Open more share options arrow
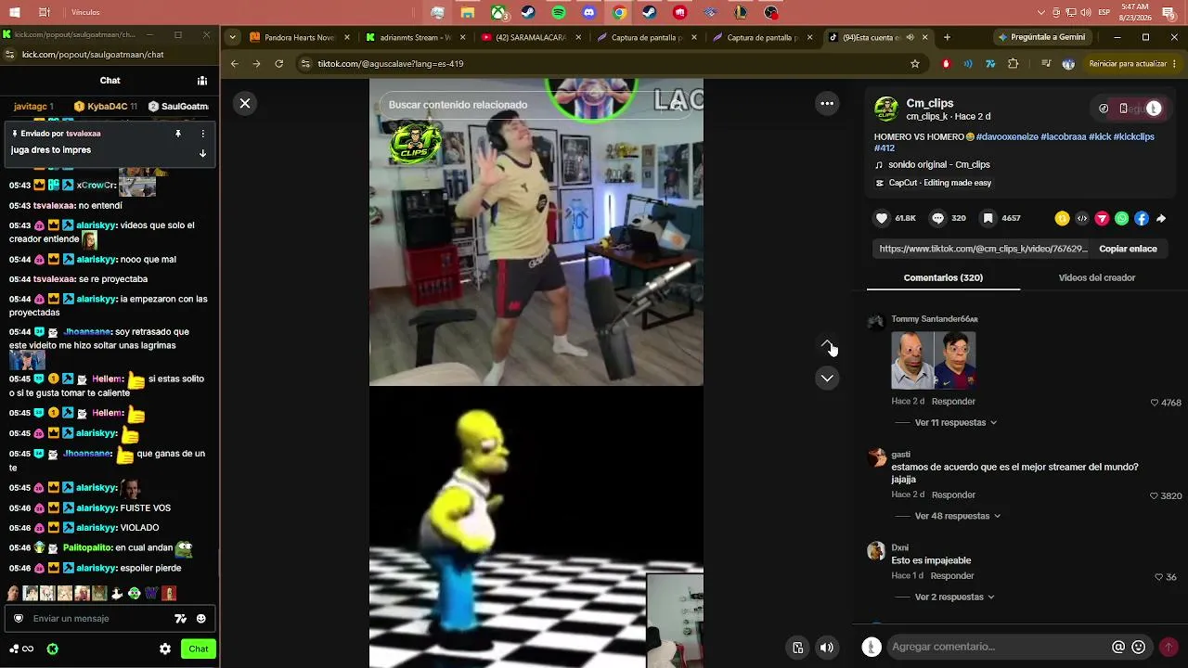Viewport: 1188px width, 668px height. (1161, 219)
